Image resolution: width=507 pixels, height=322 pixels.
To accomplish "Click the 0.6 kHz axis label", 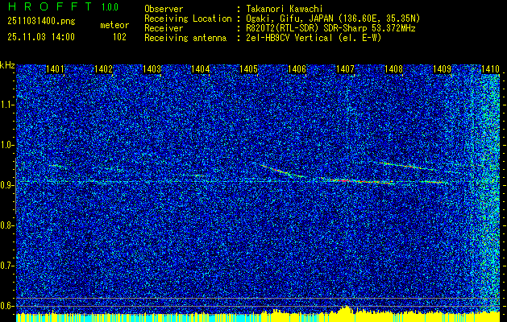I will click(6, 306).
